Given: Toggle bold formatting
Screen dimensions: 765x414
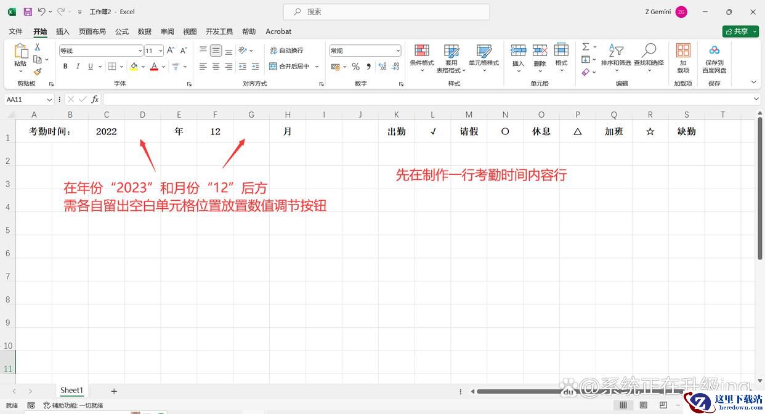Looking at the screenshot, I should click(x=65, y=67).
